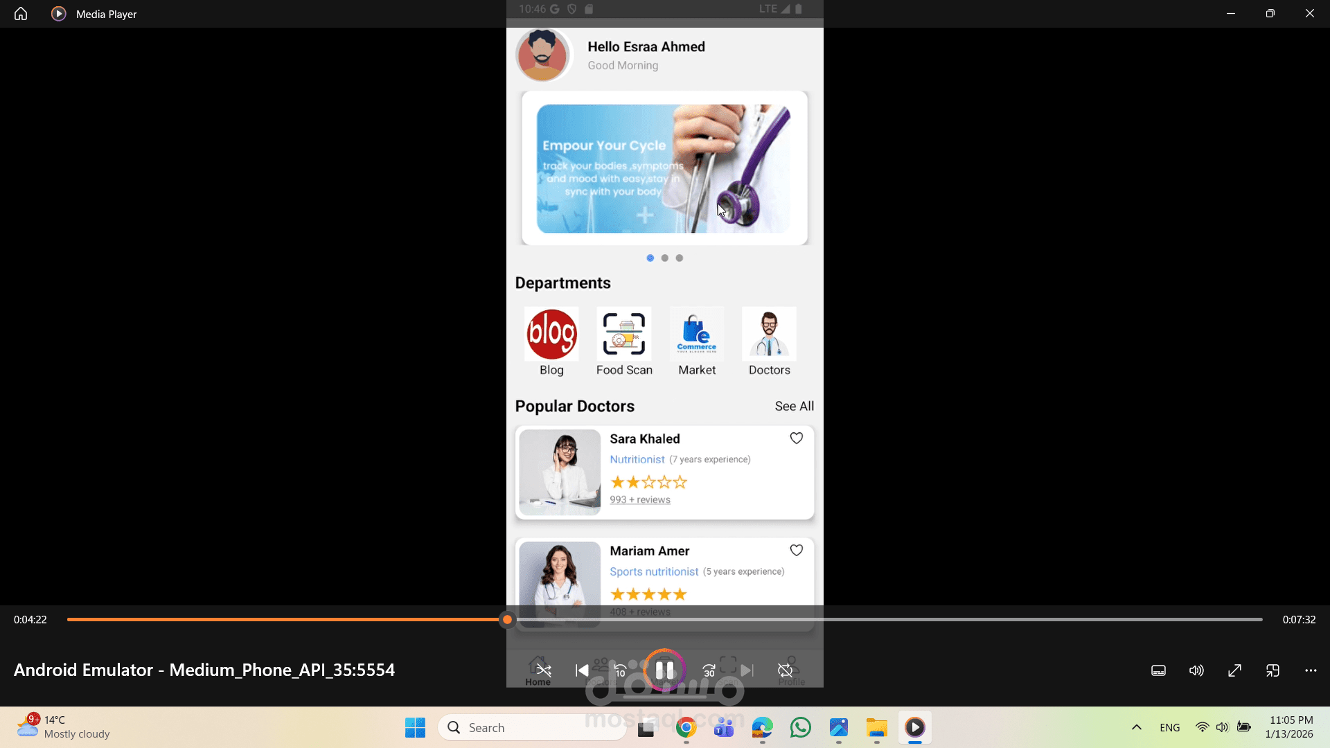Image resolution: width=1330 pixels, height=748 pixels.
Task: Enable shuffle playback
Action: click(x=543, y=670)
